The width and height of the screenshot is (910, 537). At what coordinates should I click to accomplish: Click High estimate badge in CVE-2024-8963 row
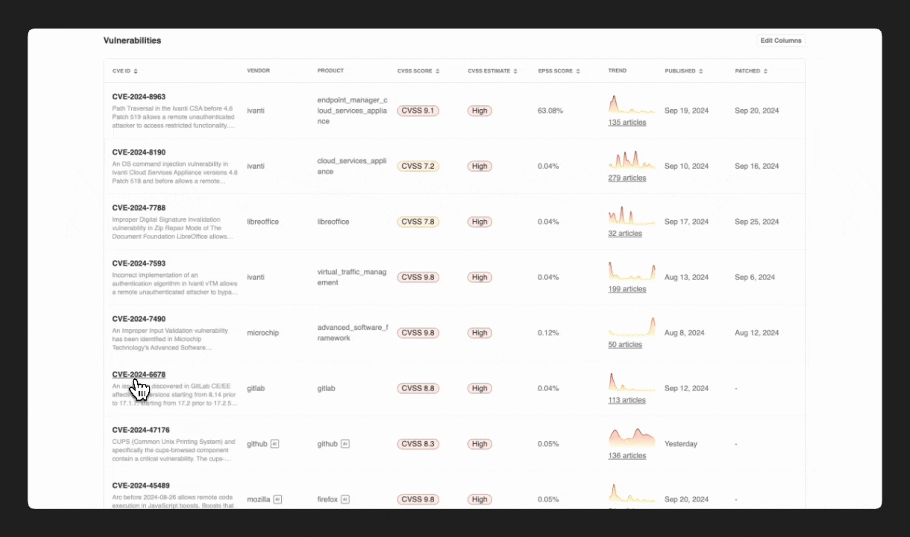coord(479,111)
